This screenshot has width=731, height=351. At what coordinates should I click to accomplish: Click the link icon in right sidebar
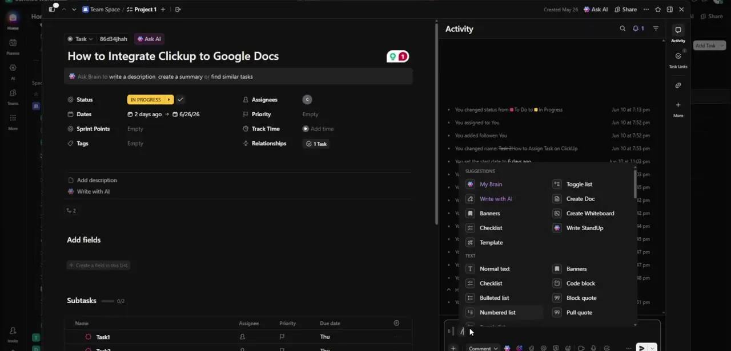[x=678, y=85]
